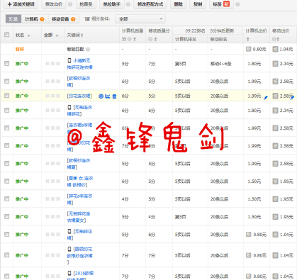
Task: Click the 修改出价 button
Action: (54, 4)
